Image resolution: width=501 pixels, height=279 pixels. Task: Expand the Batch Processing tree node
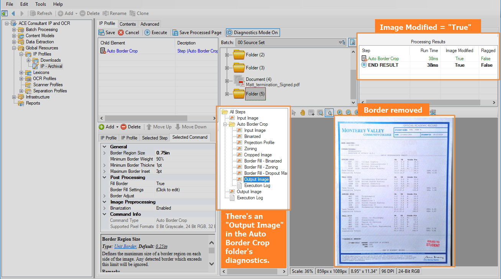coord(14,30)
